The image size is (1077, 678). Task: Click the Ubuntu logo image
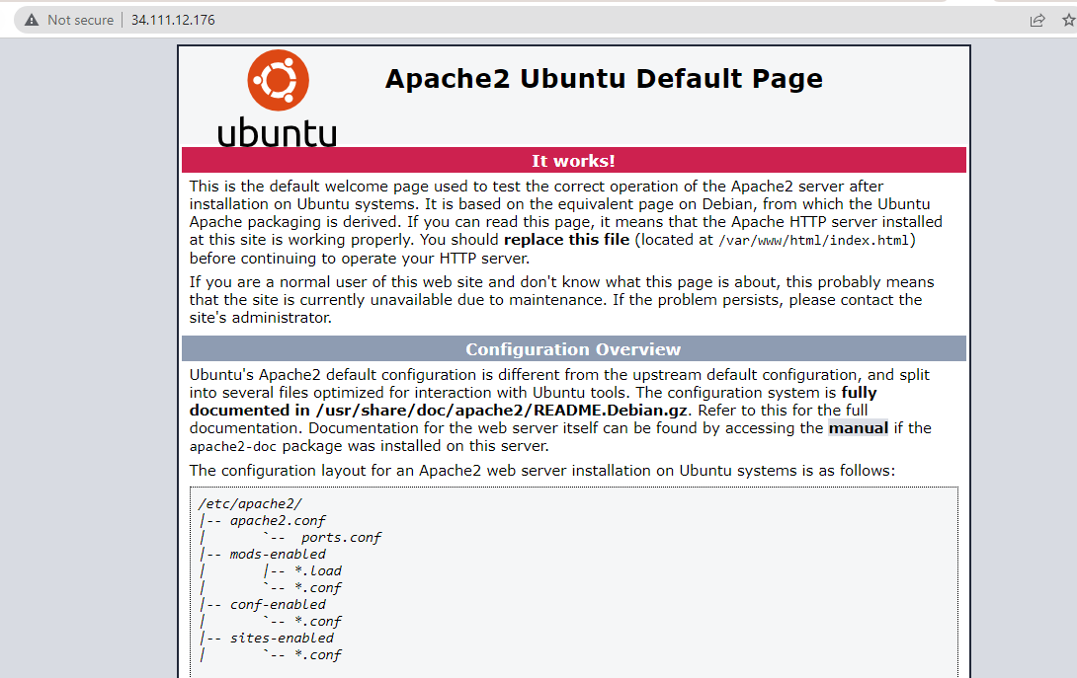pyautogui.click(x=278, y=98)
